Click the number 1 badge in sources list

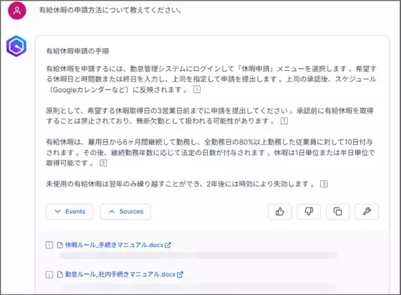click(49, 245)
